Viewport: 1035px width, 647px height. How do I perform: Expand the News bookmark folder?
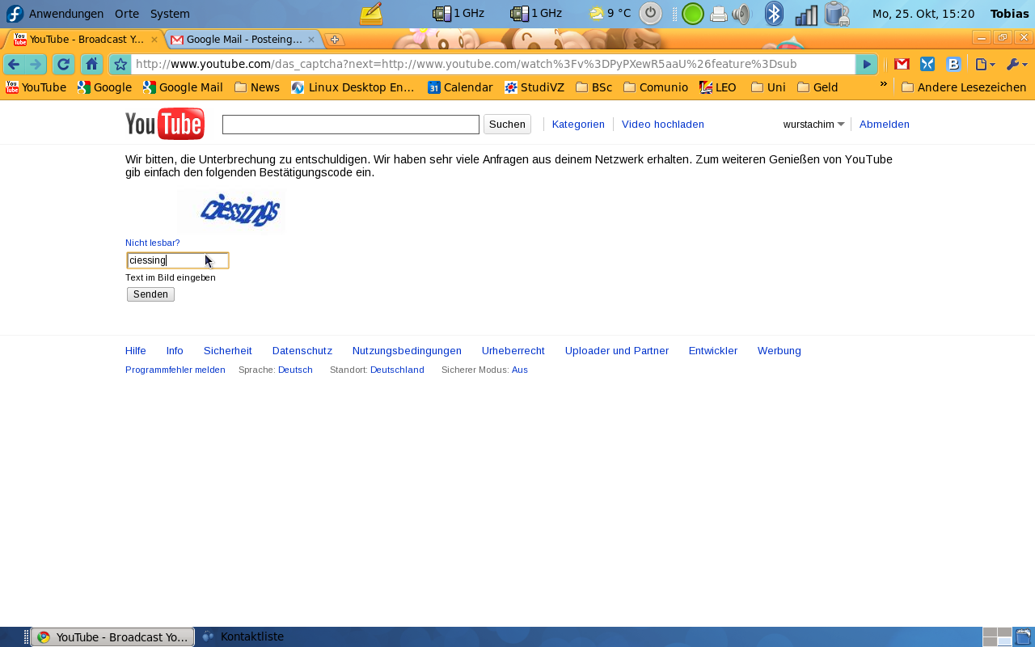[257, 87]
